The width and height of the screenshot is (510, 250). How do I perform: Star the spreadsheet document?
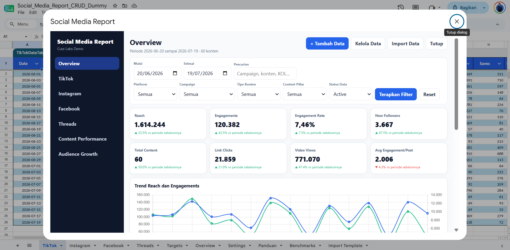click(x=115, y=6)
